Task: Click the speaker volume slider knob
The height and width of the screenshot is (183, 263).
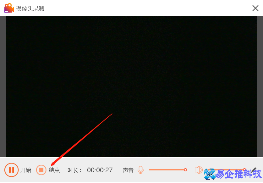Action: pyautogui.click(x=245, y=170)
